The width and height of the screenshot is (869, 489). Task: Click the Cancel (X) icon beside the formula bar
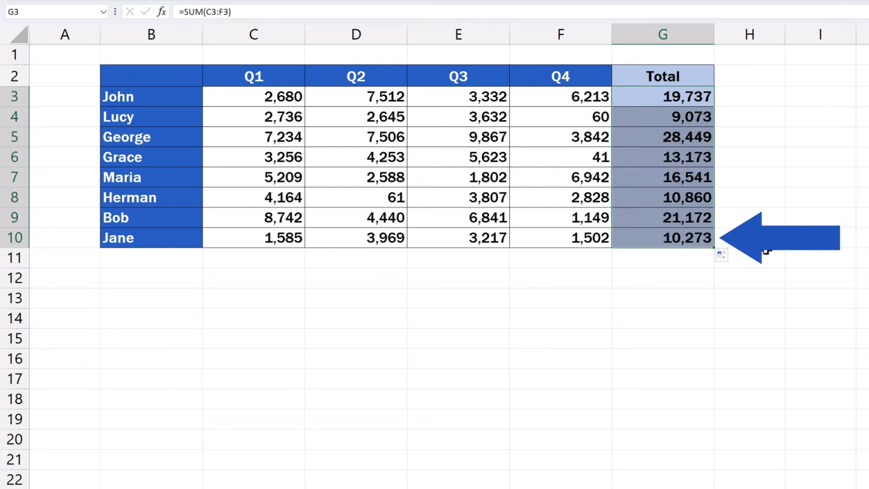[x=130, y=11]
